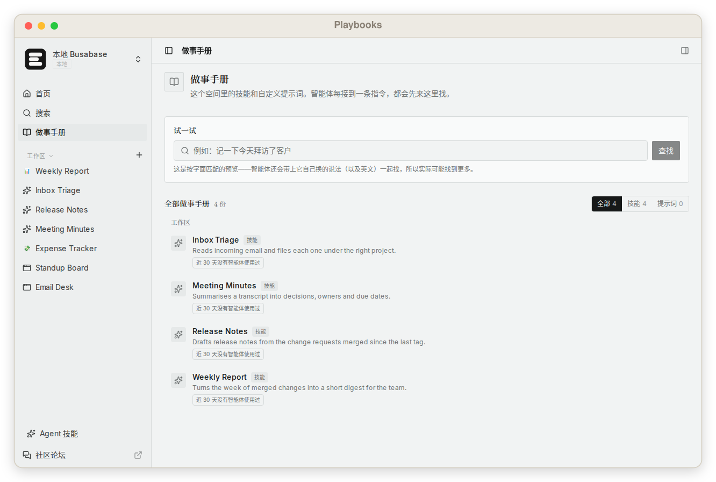The height and width of the screenshot is (482, 716).
Task: Click the 查找 button
Action: (x=666, y=151)
